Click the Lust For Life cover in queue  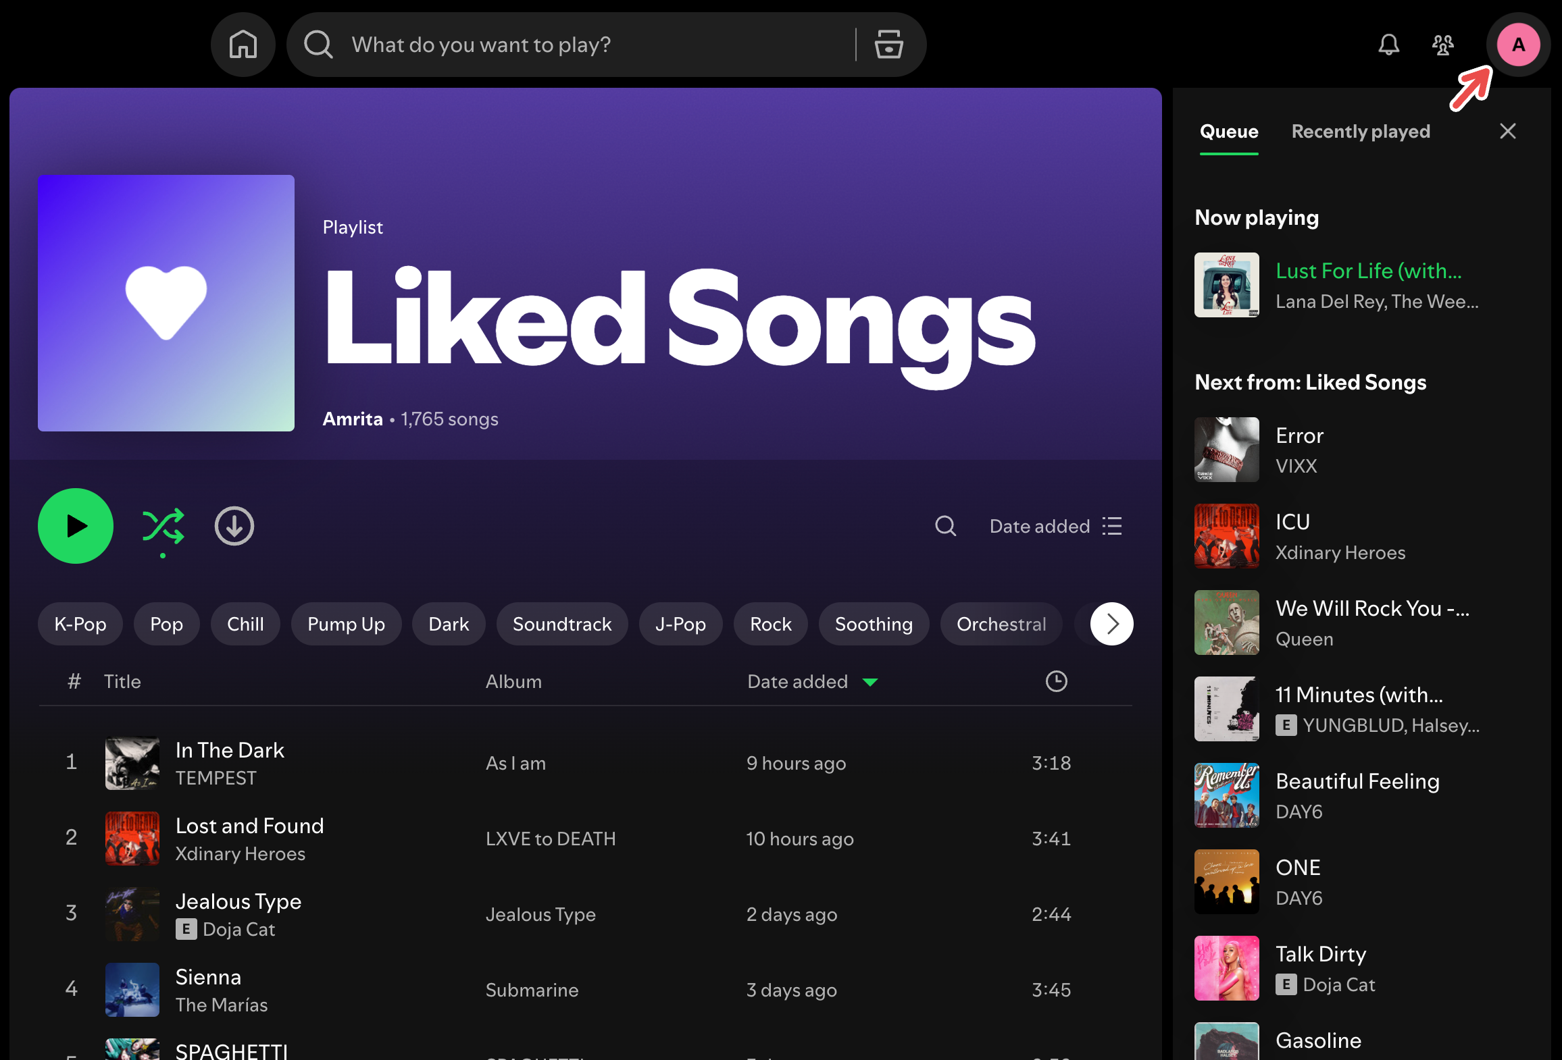[x=1227, y=285]
